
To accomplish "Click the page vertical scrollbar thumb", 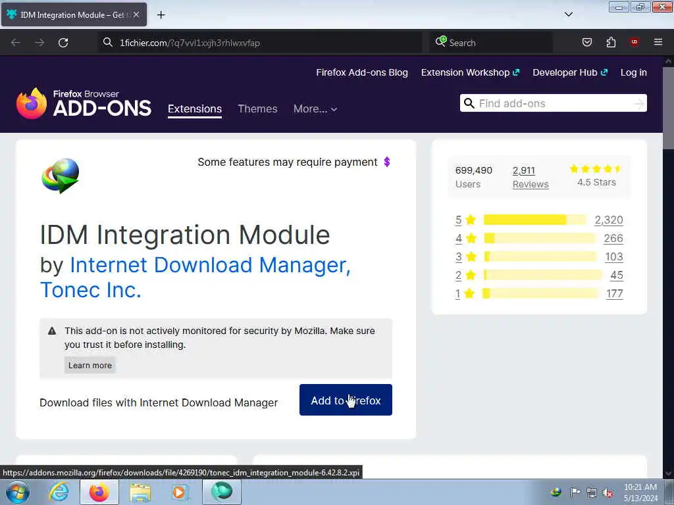I will [x=668, y=108].
